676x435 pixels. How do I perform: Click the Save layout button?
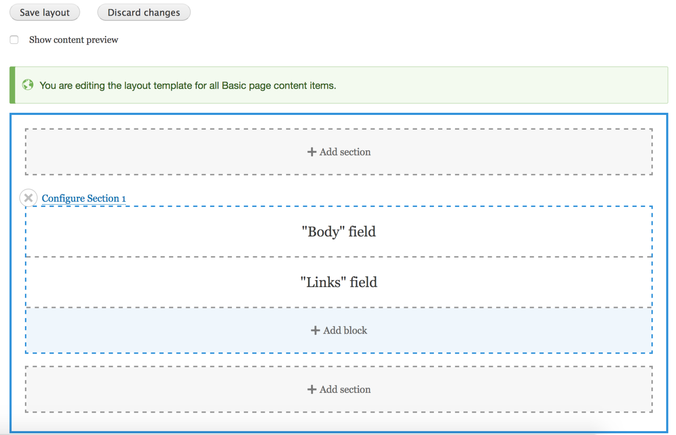click(x=44, y=12)
